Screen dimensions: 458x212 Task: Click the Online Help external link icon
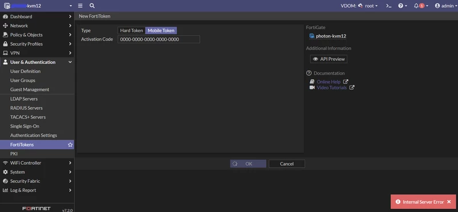click(345, 81)
